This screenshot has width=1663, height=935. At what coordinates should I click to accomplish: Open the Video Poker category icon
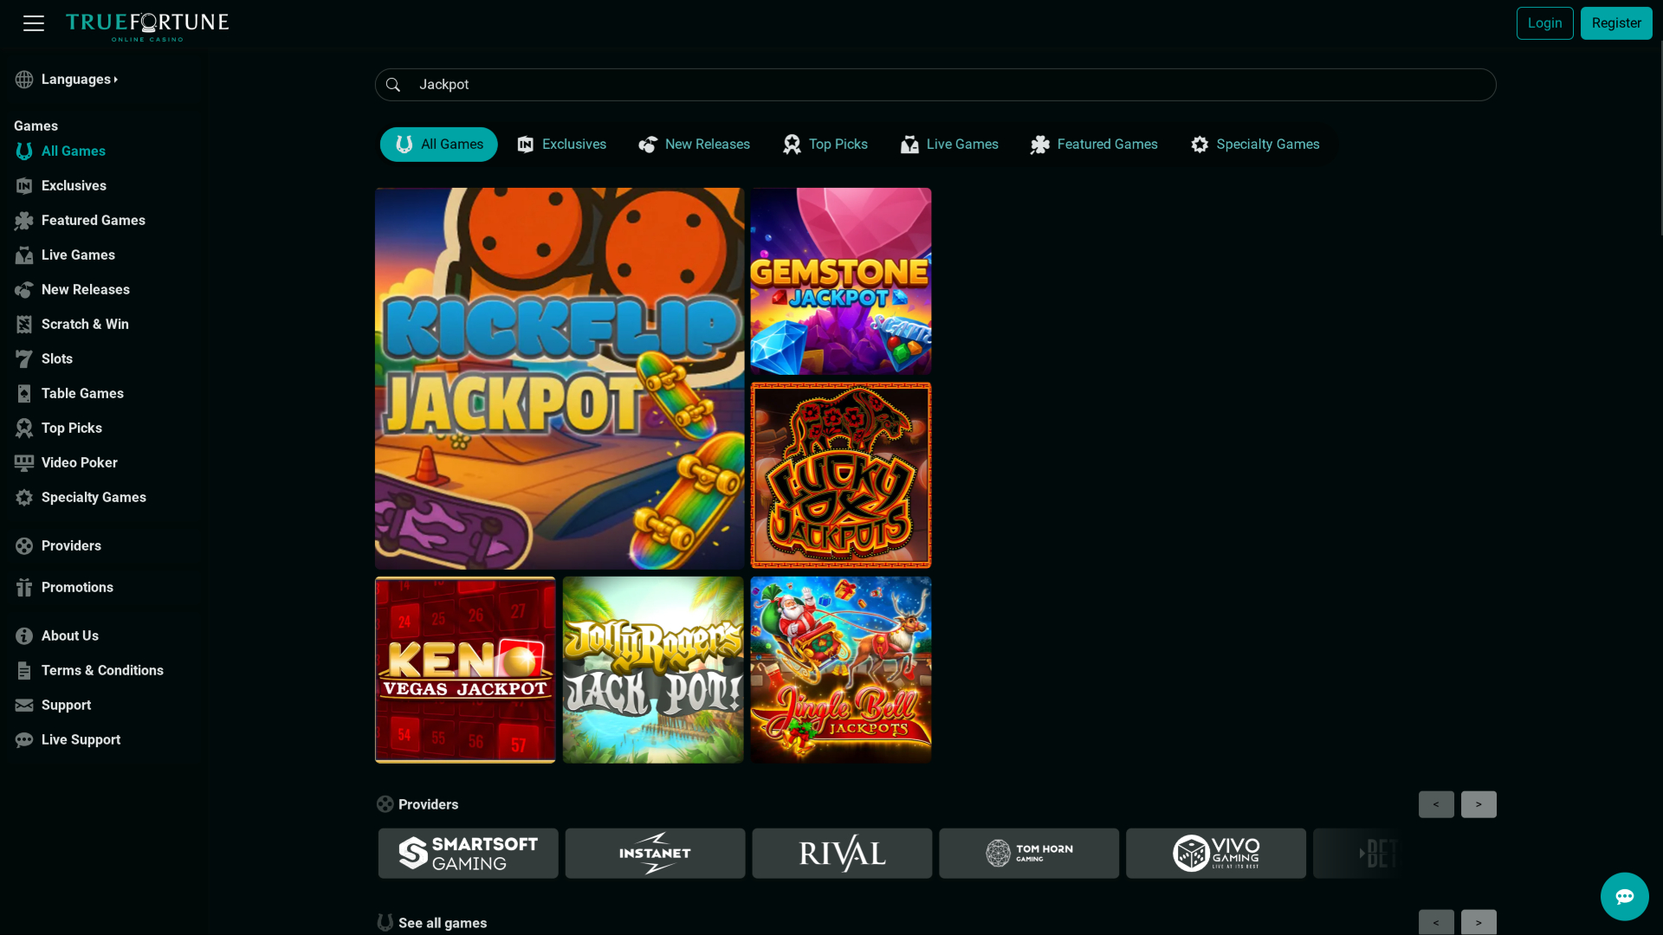coord(23,462)
